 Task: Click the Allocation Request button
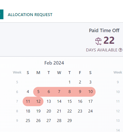[x=30, y=14]
